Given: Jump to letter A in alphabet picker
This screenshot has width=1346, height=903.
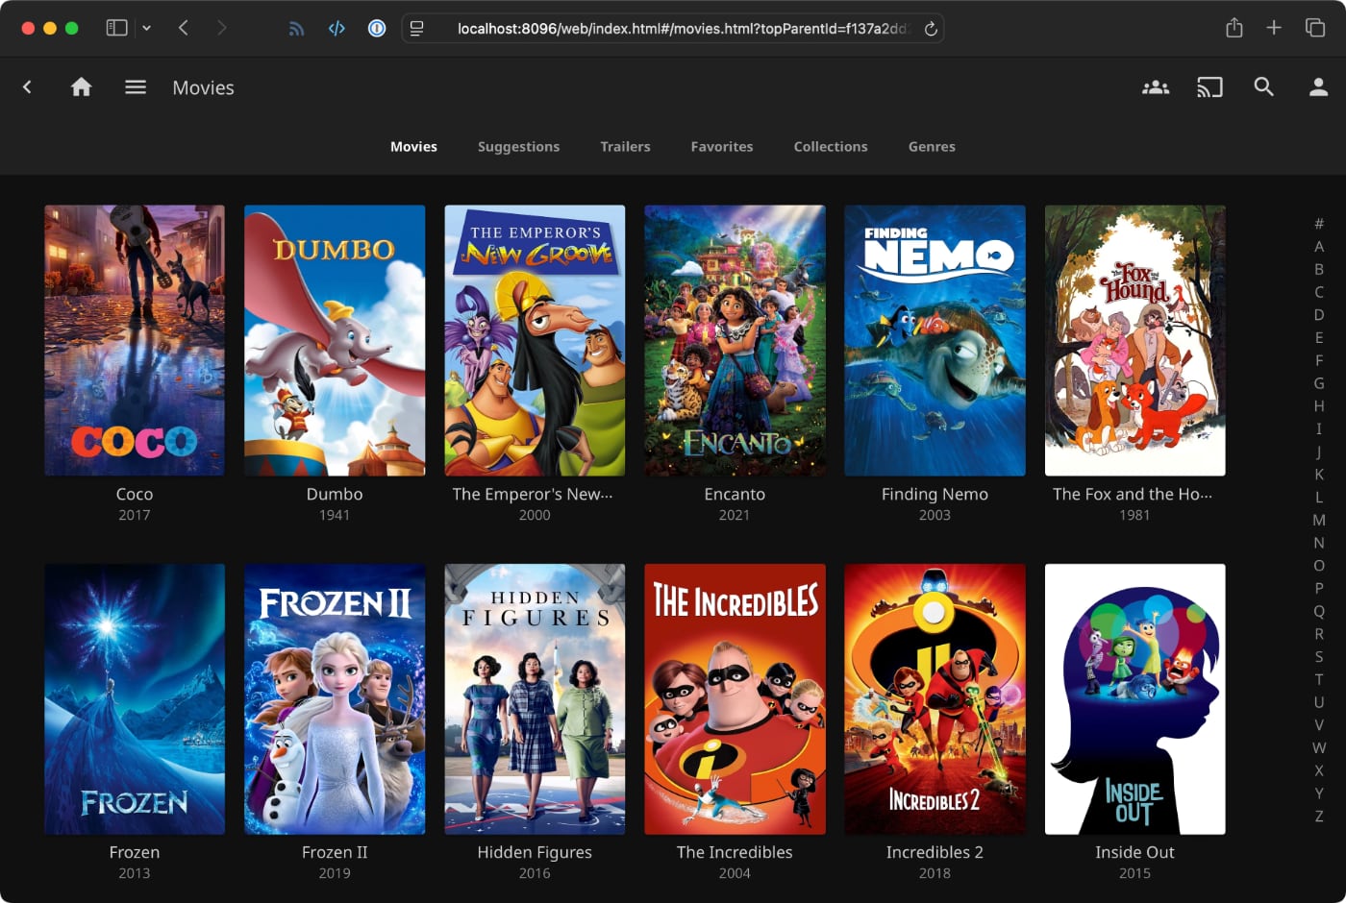Looking at the screenshot, I should pos(1319,247).
